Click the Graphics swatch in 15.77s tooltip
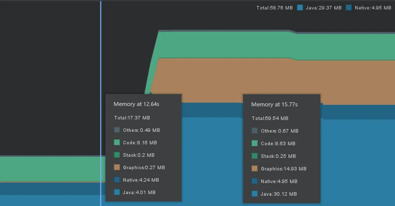Image resolution: width=395 pixels, height=206 pixels. [x=254, y=168]
